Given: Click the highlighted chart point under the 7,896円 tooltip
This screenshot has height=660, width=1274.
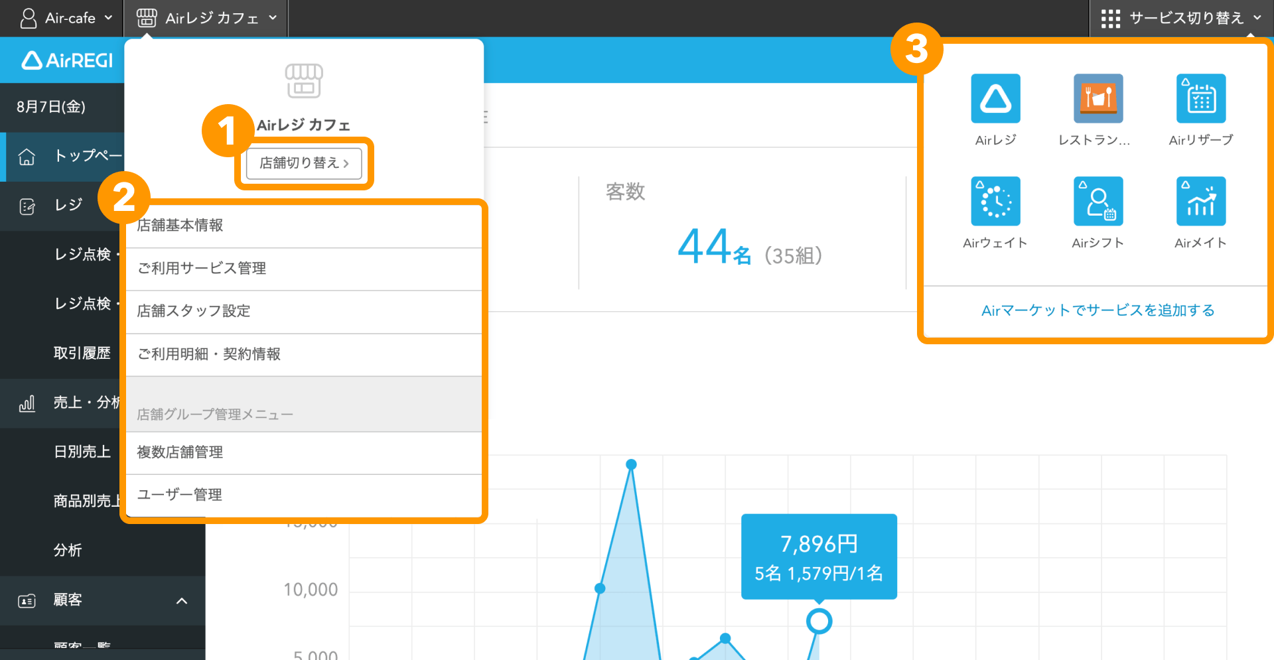Looking at the screenshot, I should tap(819, 622).
